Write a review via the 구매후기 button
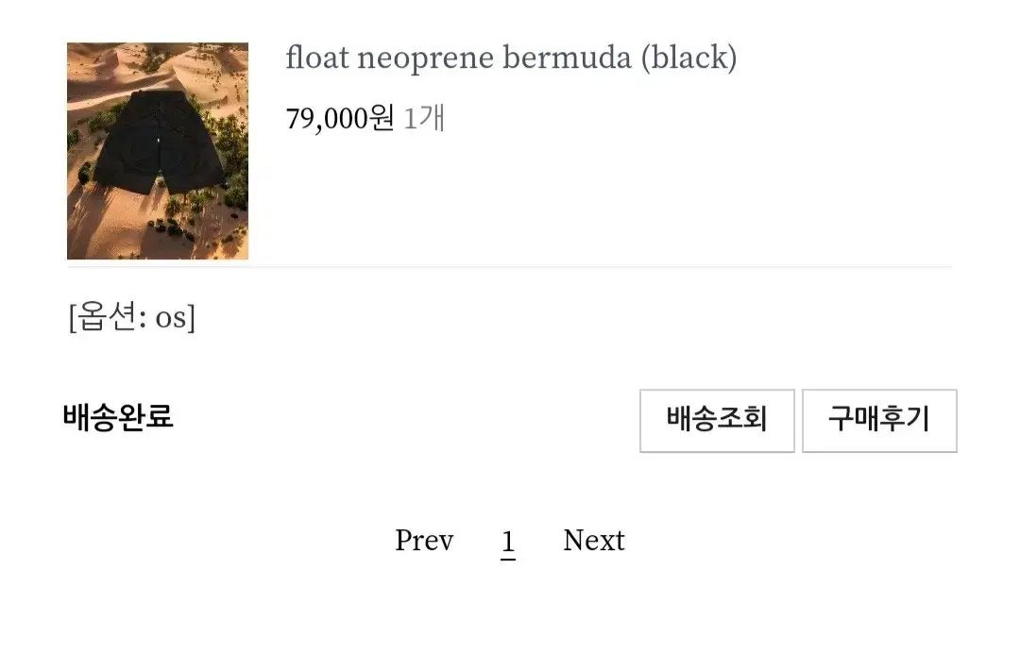This screenshot has width=1020, height=669. [x=879, y=420]
